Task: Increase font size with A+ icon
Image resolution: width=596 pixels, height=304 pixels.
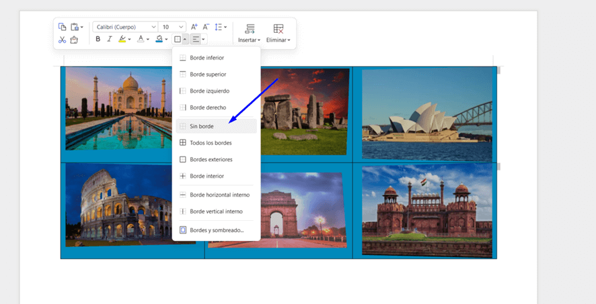Action: point(194,27)
